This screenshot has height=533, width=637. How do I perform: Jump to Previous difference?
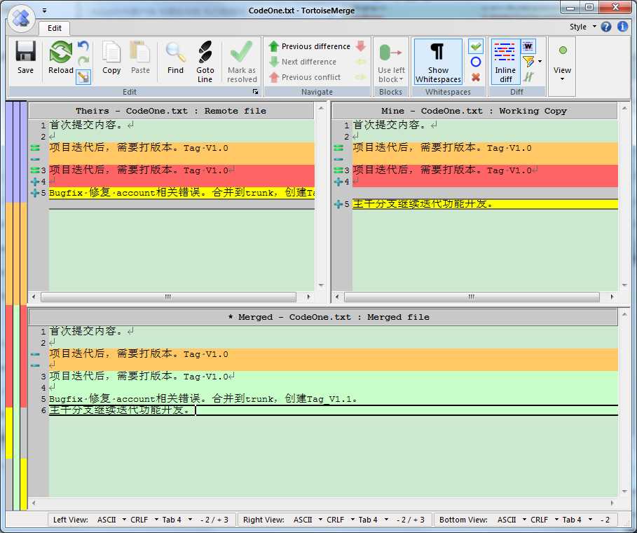tap(310, 46)
